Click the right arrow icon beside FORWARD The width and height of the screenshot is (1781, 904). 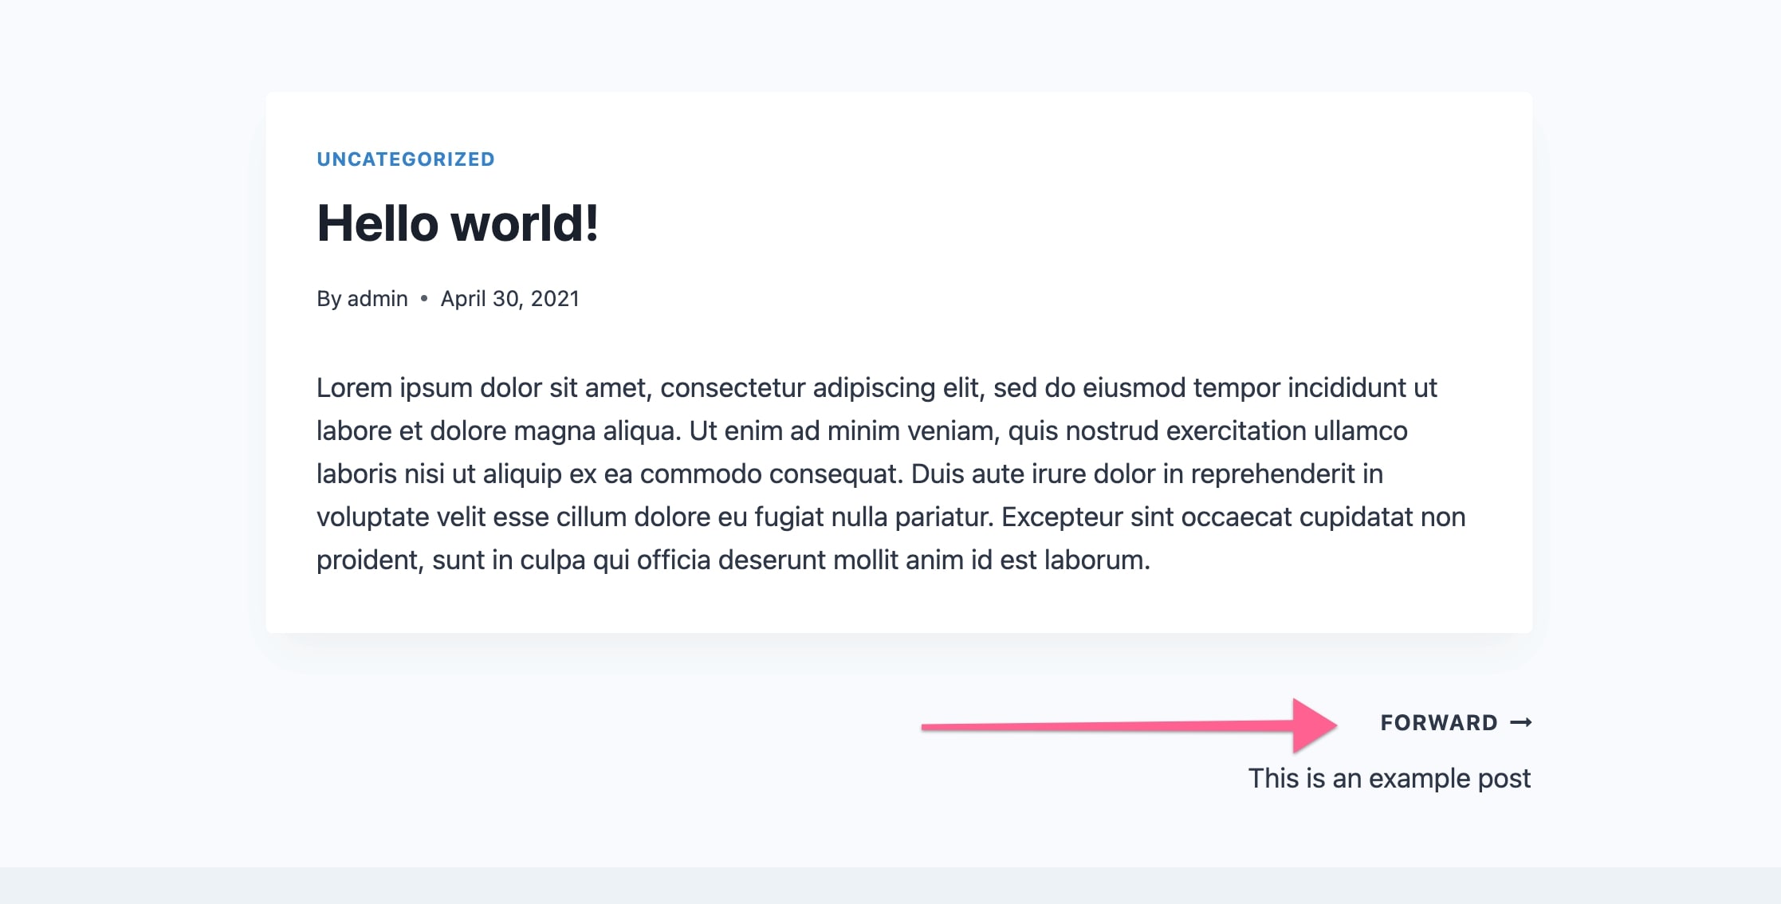coord(1521,722)
